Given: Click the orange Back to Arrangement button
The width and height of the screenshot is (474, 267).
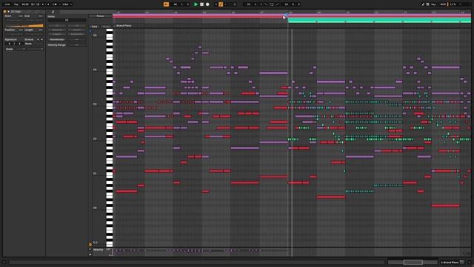Looking at the screenshot, I should point(166,4).
